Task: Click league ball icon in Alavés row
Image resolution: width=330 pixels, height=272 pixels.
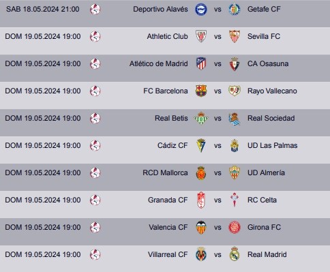Action: point(95,10)
